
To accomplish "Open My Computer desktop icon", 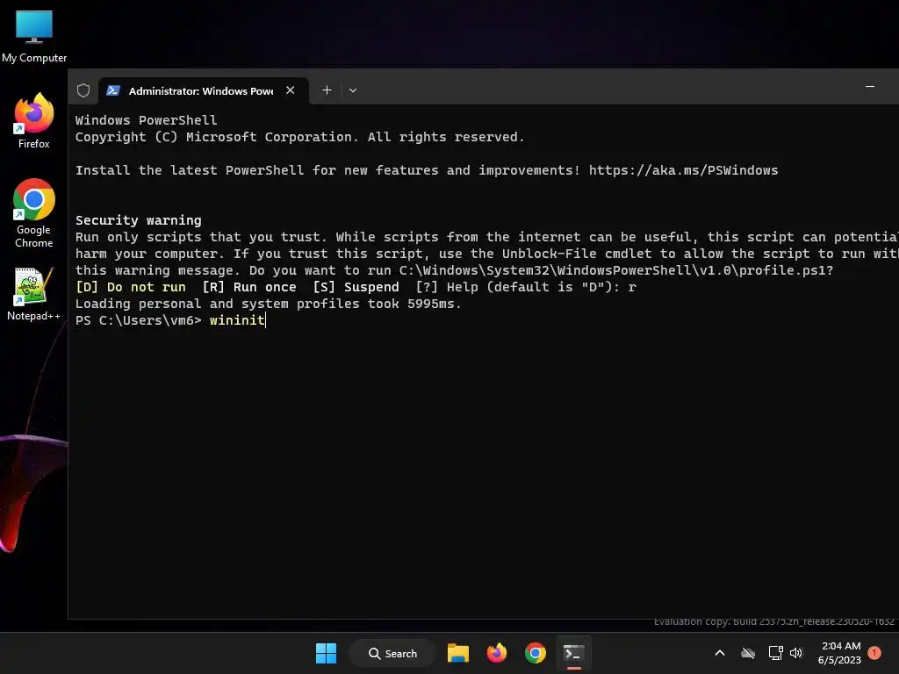I will pos(34,37).
